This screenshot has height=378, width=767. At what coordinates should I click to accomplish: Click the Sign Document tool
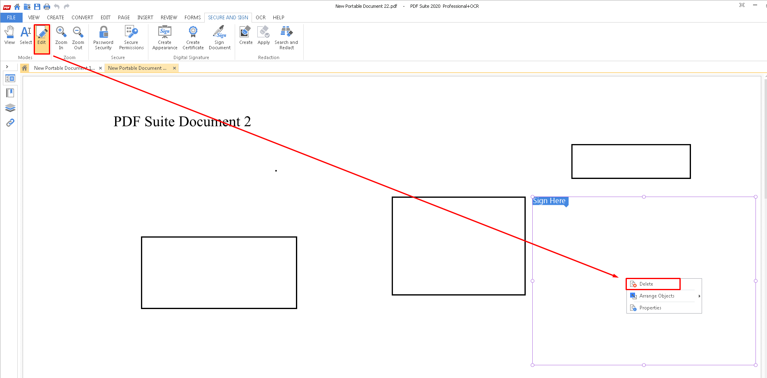click(x=219, y=38)
